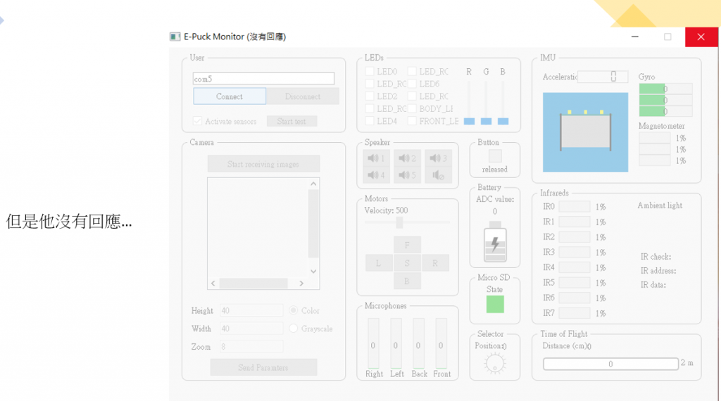Click the camera Zoom input field
This screenshot has width=721, height=401.
point(251,346)
